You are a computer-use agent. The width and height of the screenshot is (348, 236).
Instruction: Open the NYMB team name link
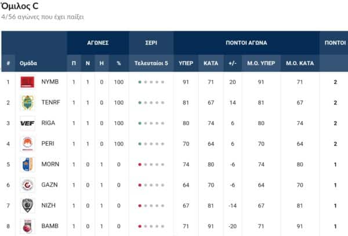click(50, 82)
